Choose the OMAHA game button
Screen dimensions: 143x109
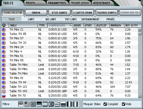click(x=36, y=13)
